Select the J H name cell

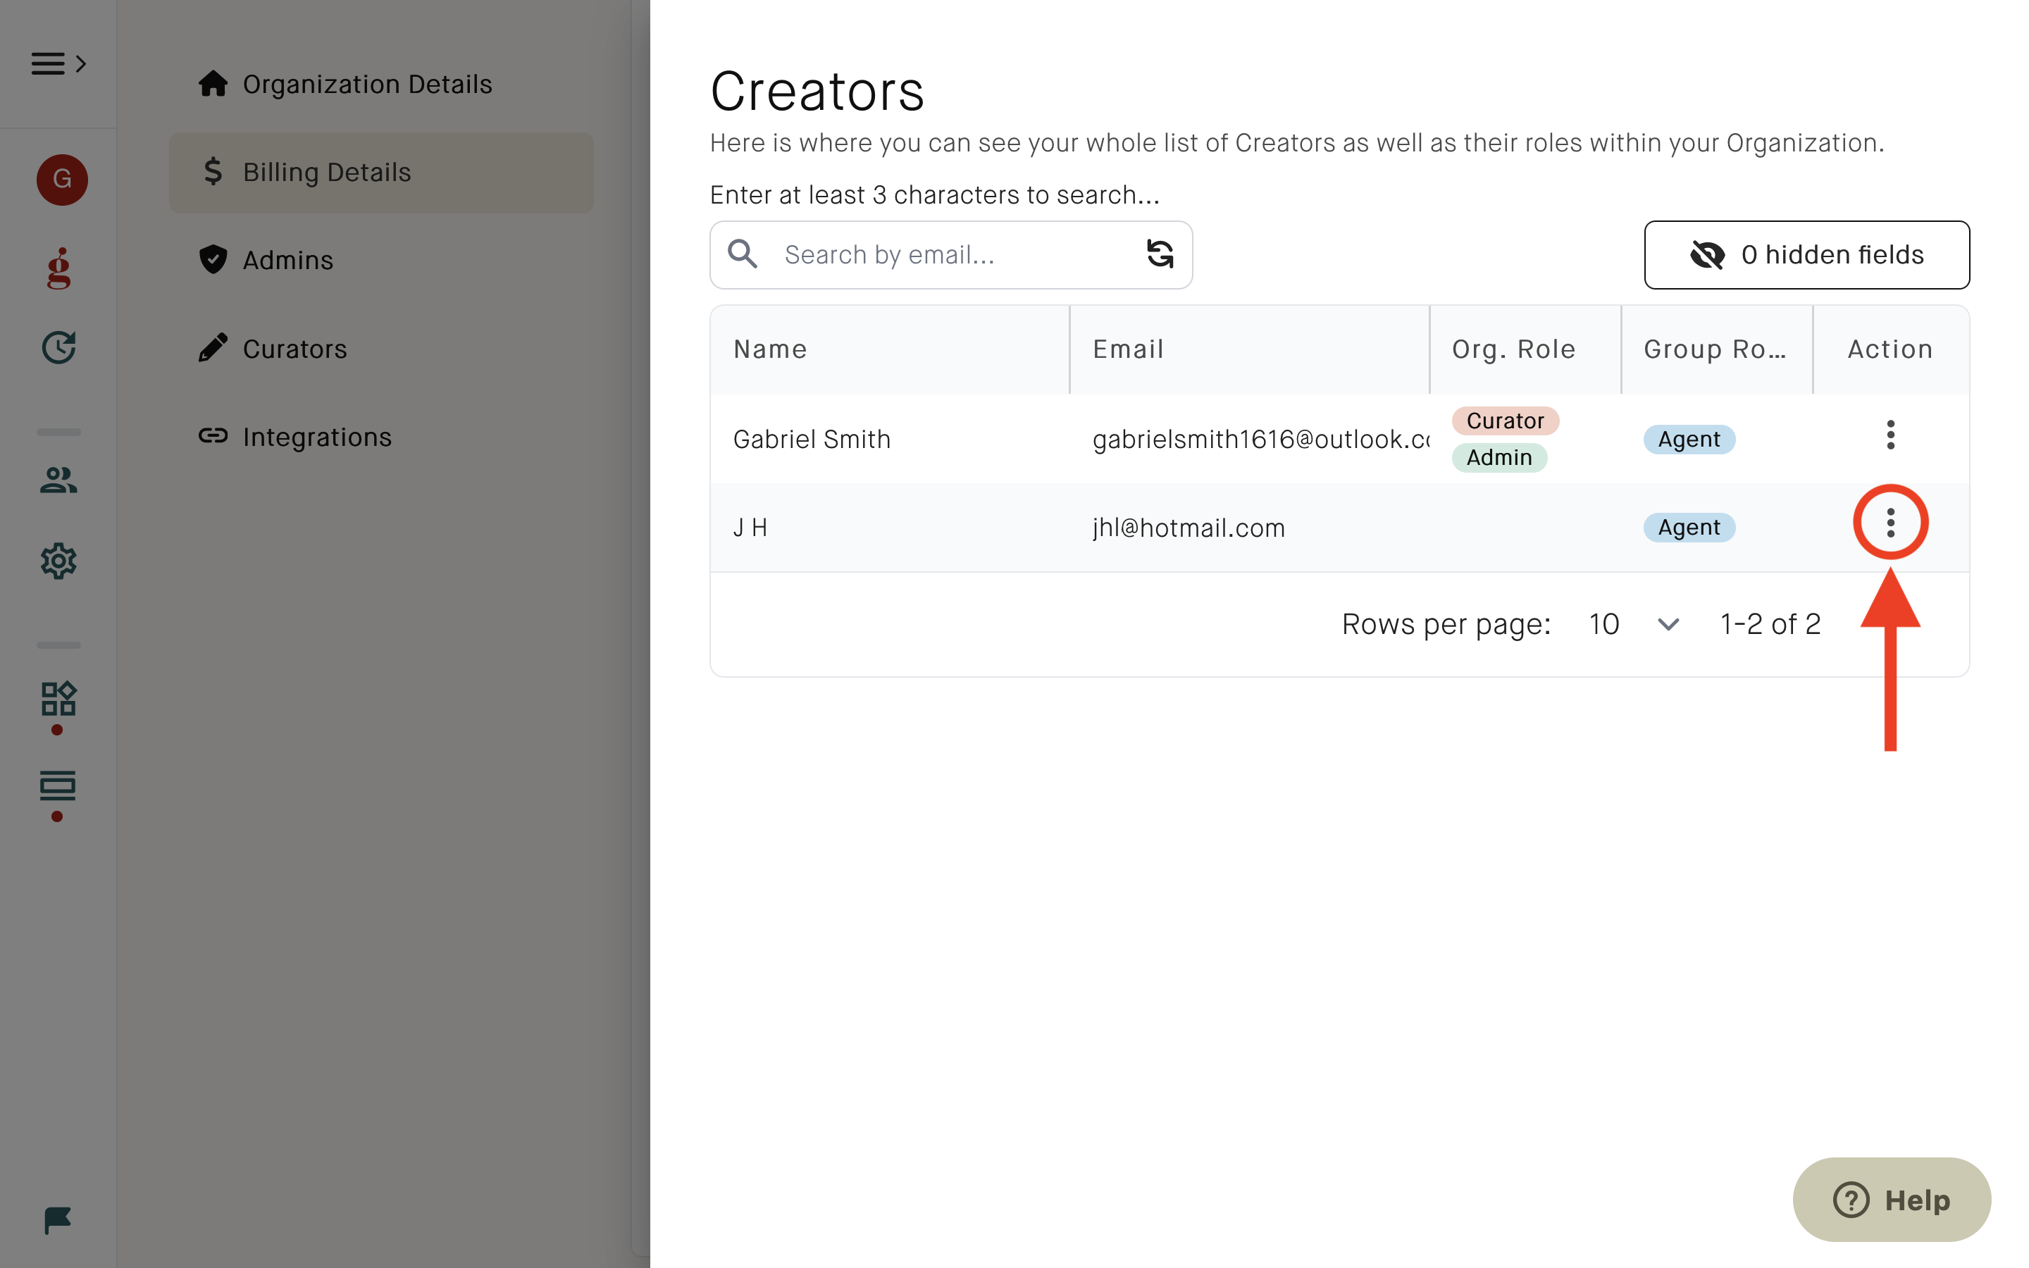tap(890, 528)
